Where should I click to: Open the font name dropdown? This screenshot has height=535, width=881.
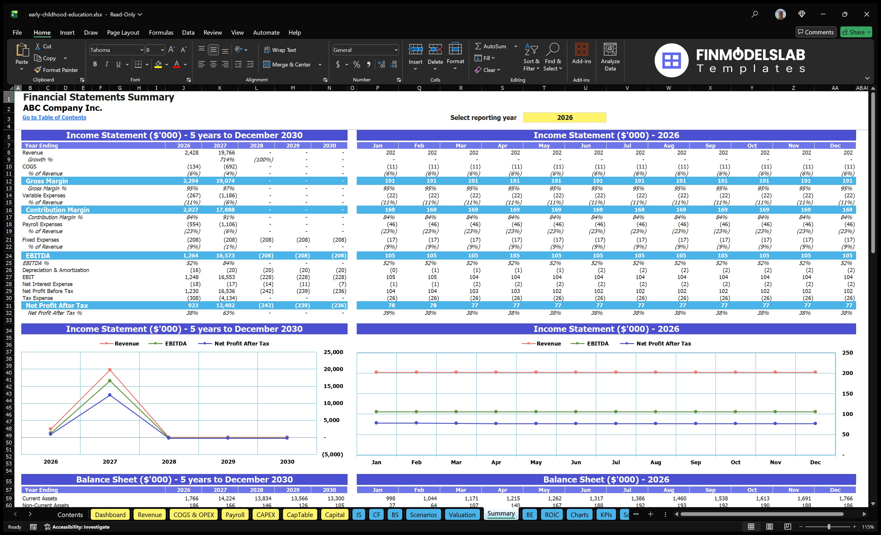pos(141,50)
